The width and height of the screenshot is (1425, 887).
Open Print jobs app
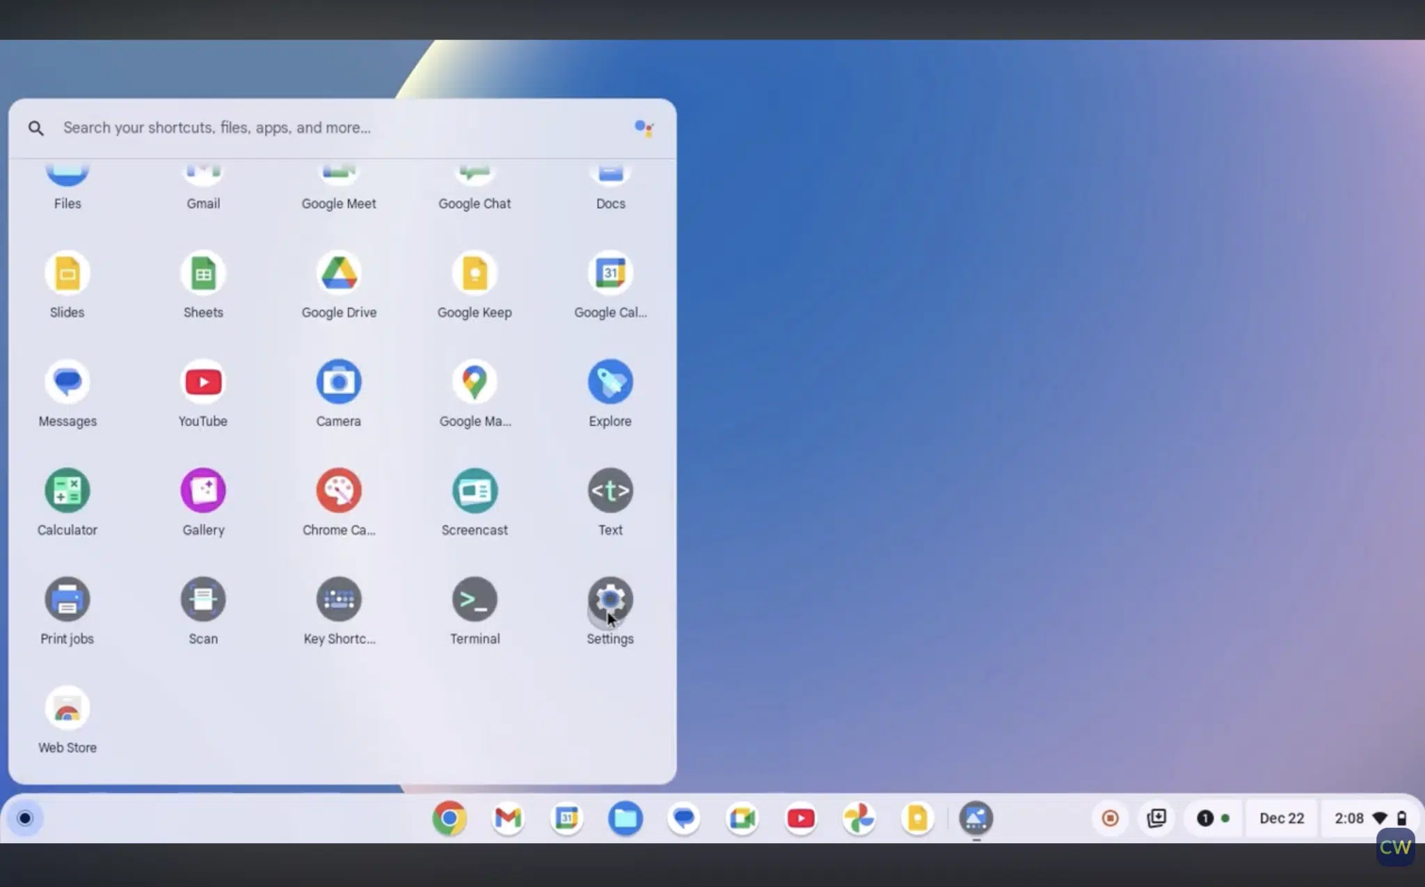point(67,611)
